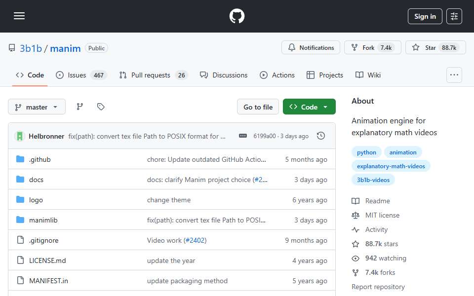Open the manimlib folder

pyautogui.click(x=43, y=220)
